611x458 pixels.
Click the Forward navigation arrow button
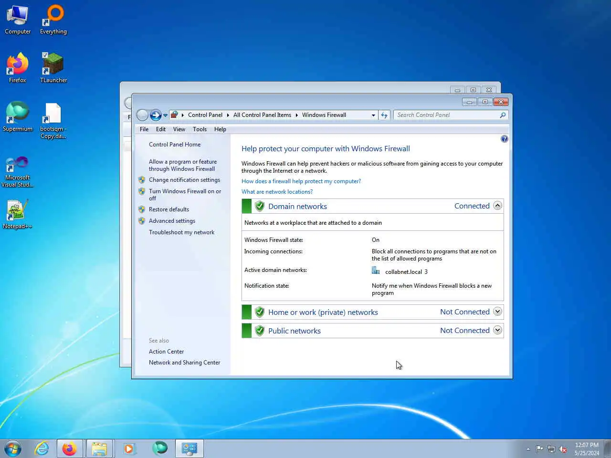click(x=156, y=115)
